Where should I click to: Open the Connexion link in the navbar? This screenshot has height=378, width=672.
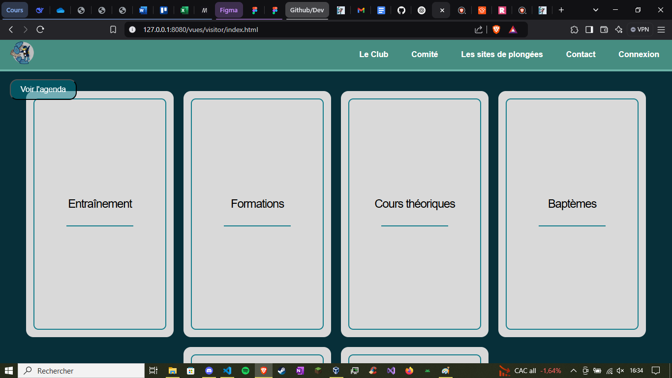click(639, 54)
